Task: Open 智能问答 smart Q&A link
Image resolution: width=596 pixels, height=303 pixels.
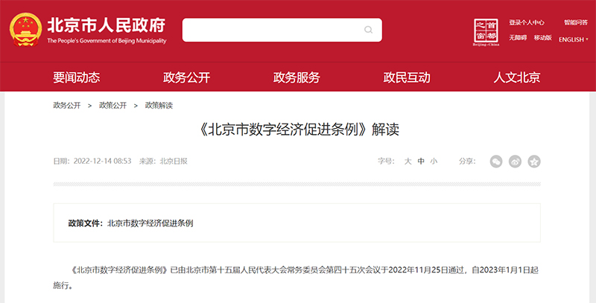Action: 574,22
